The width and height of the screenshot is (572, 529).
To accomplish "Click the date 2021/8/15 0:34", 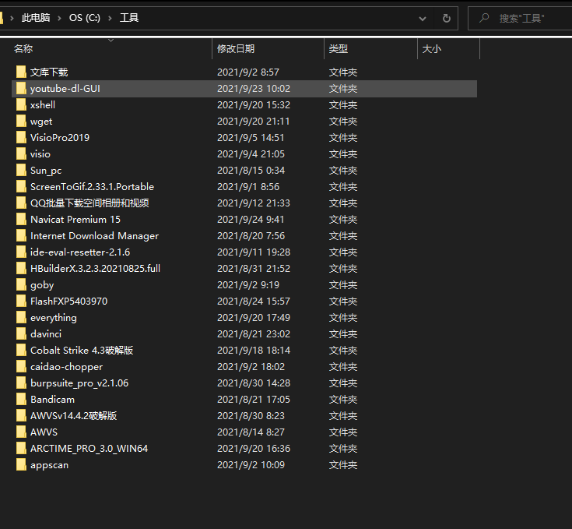I will (x=251, y=171).
